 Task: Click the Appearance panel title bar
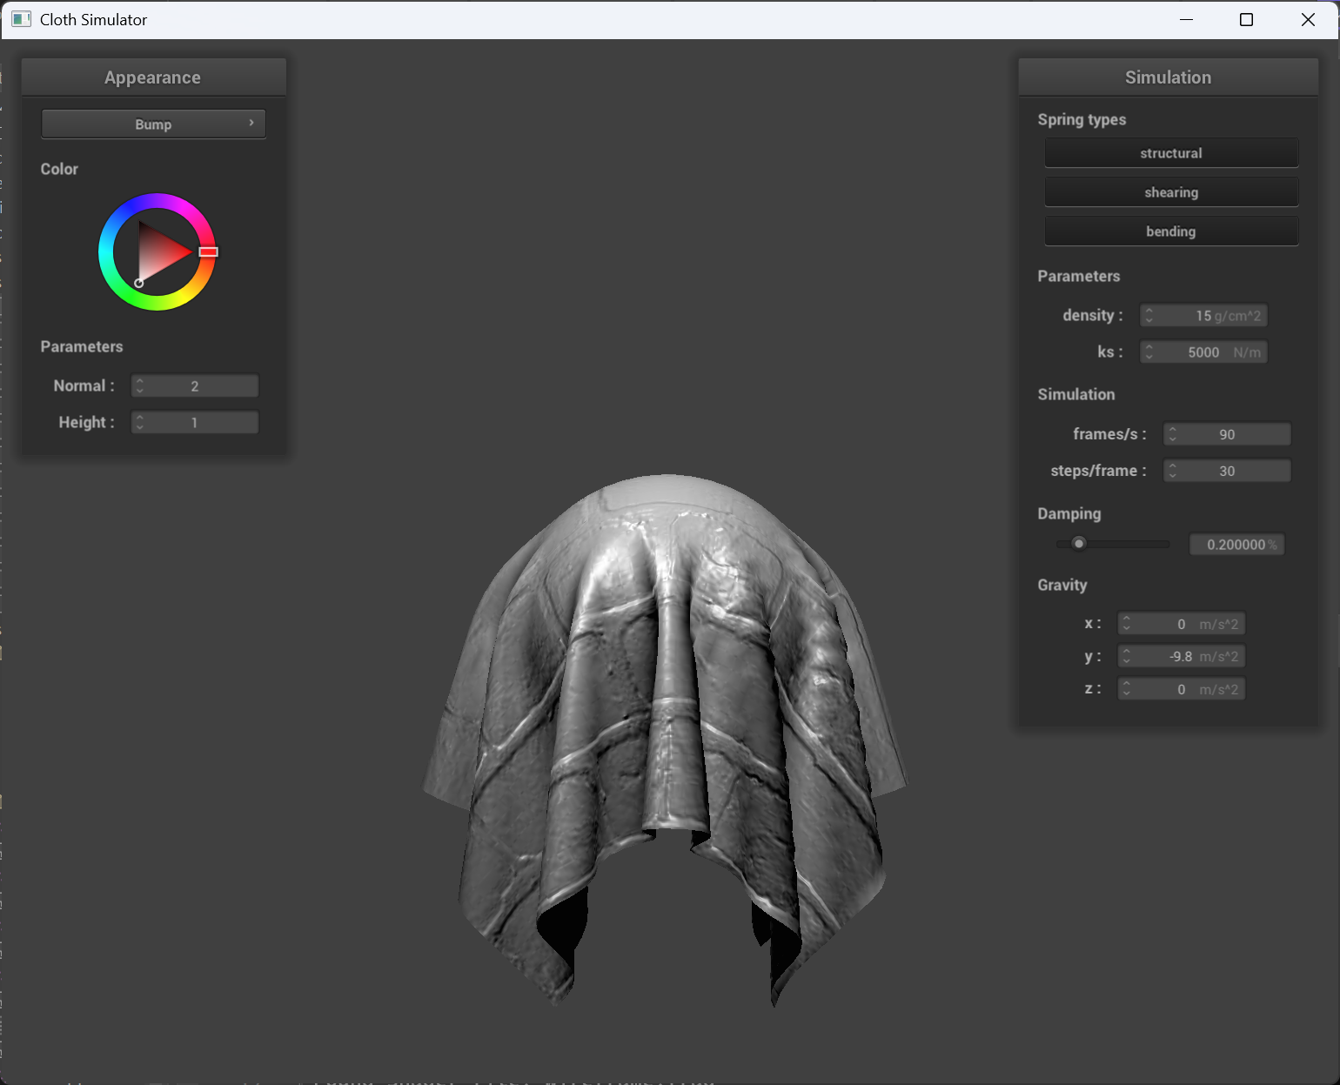[153, 77]
